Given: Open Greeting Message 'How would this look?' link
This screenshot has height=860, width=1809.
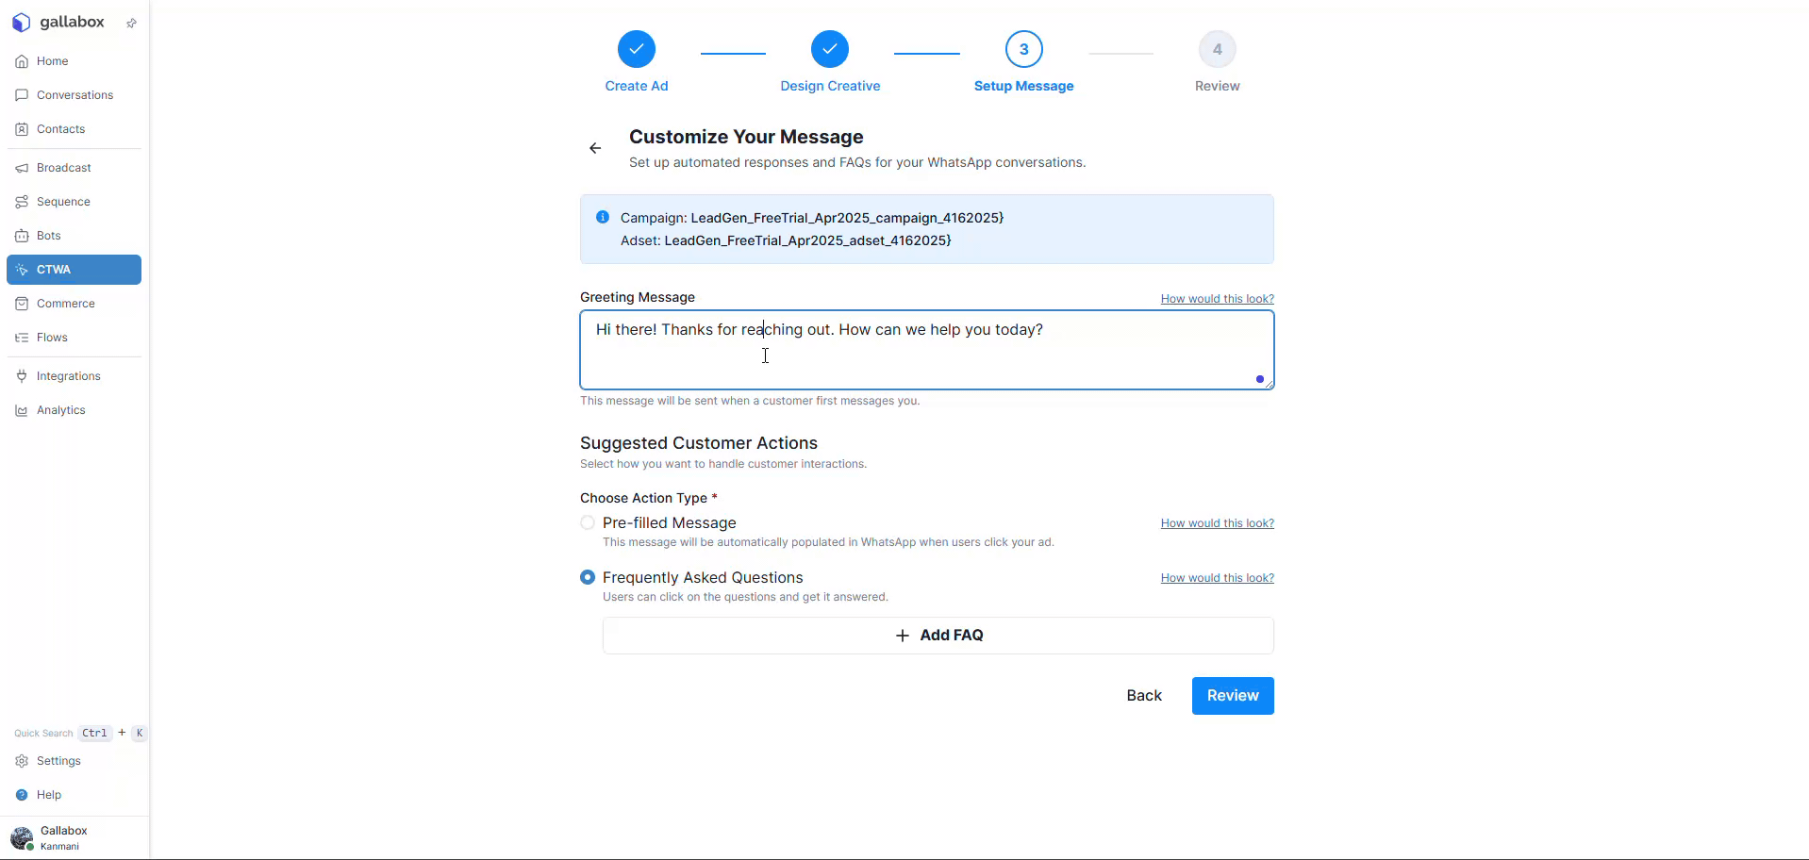Looking at the screenshot, I should click(1217, 299).
